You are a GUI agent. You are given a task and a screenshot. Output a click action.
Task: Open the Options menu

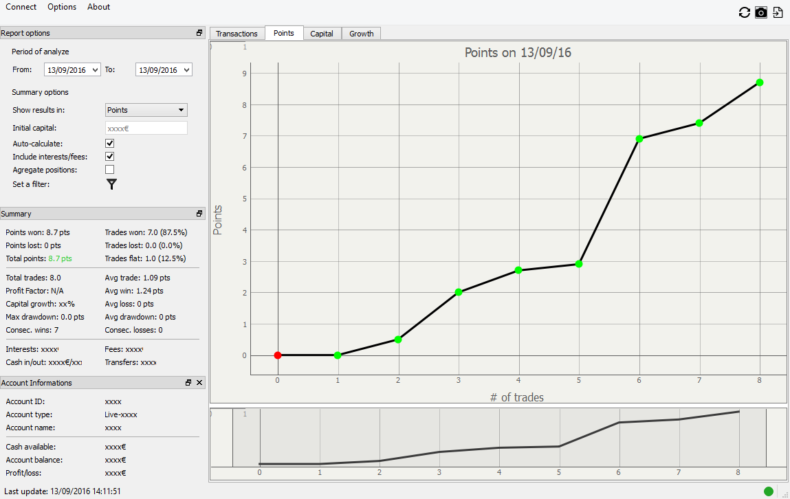[62, 7]
